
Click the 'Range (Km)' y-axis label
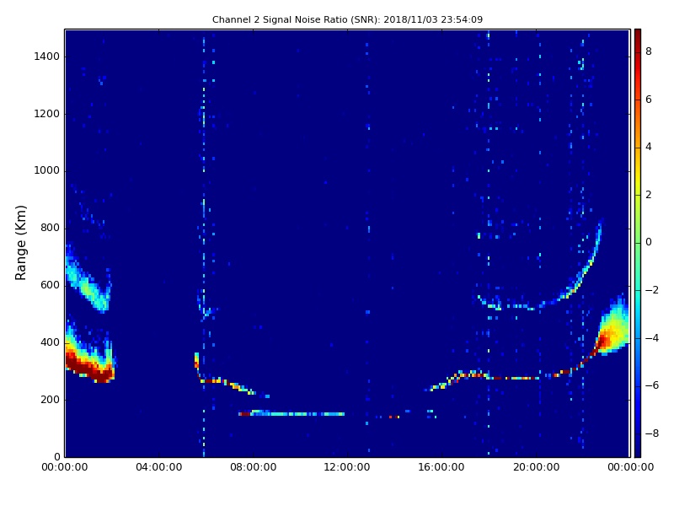(x=20, y=243)
